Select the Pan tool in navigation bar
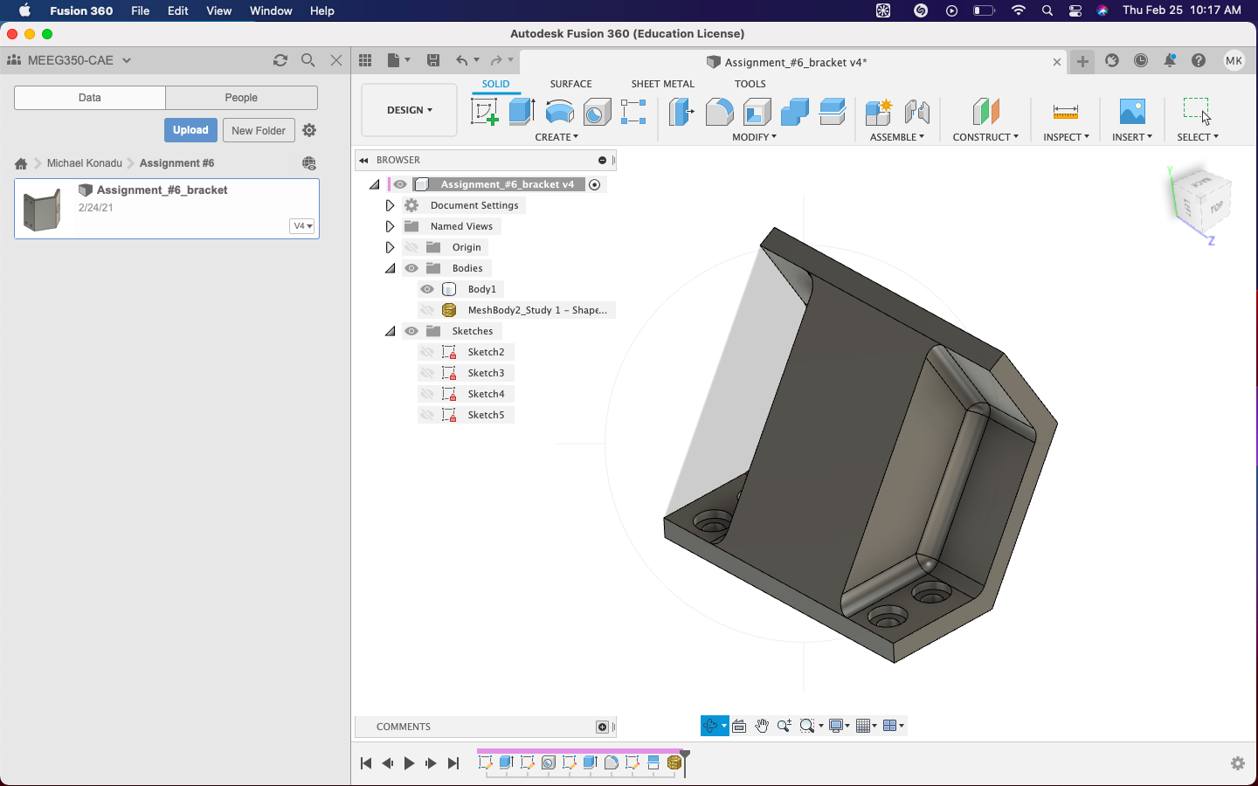Viewport: 1258px width, 786px height. click(x=761, y=726)
